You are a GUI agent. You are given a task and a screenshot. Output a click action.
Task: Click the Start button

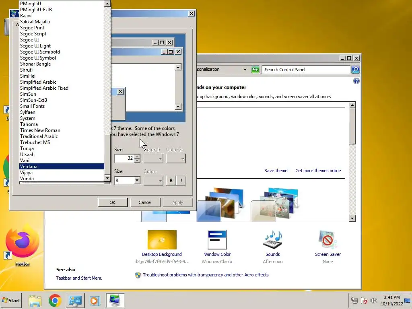click(x=11, y=300)
